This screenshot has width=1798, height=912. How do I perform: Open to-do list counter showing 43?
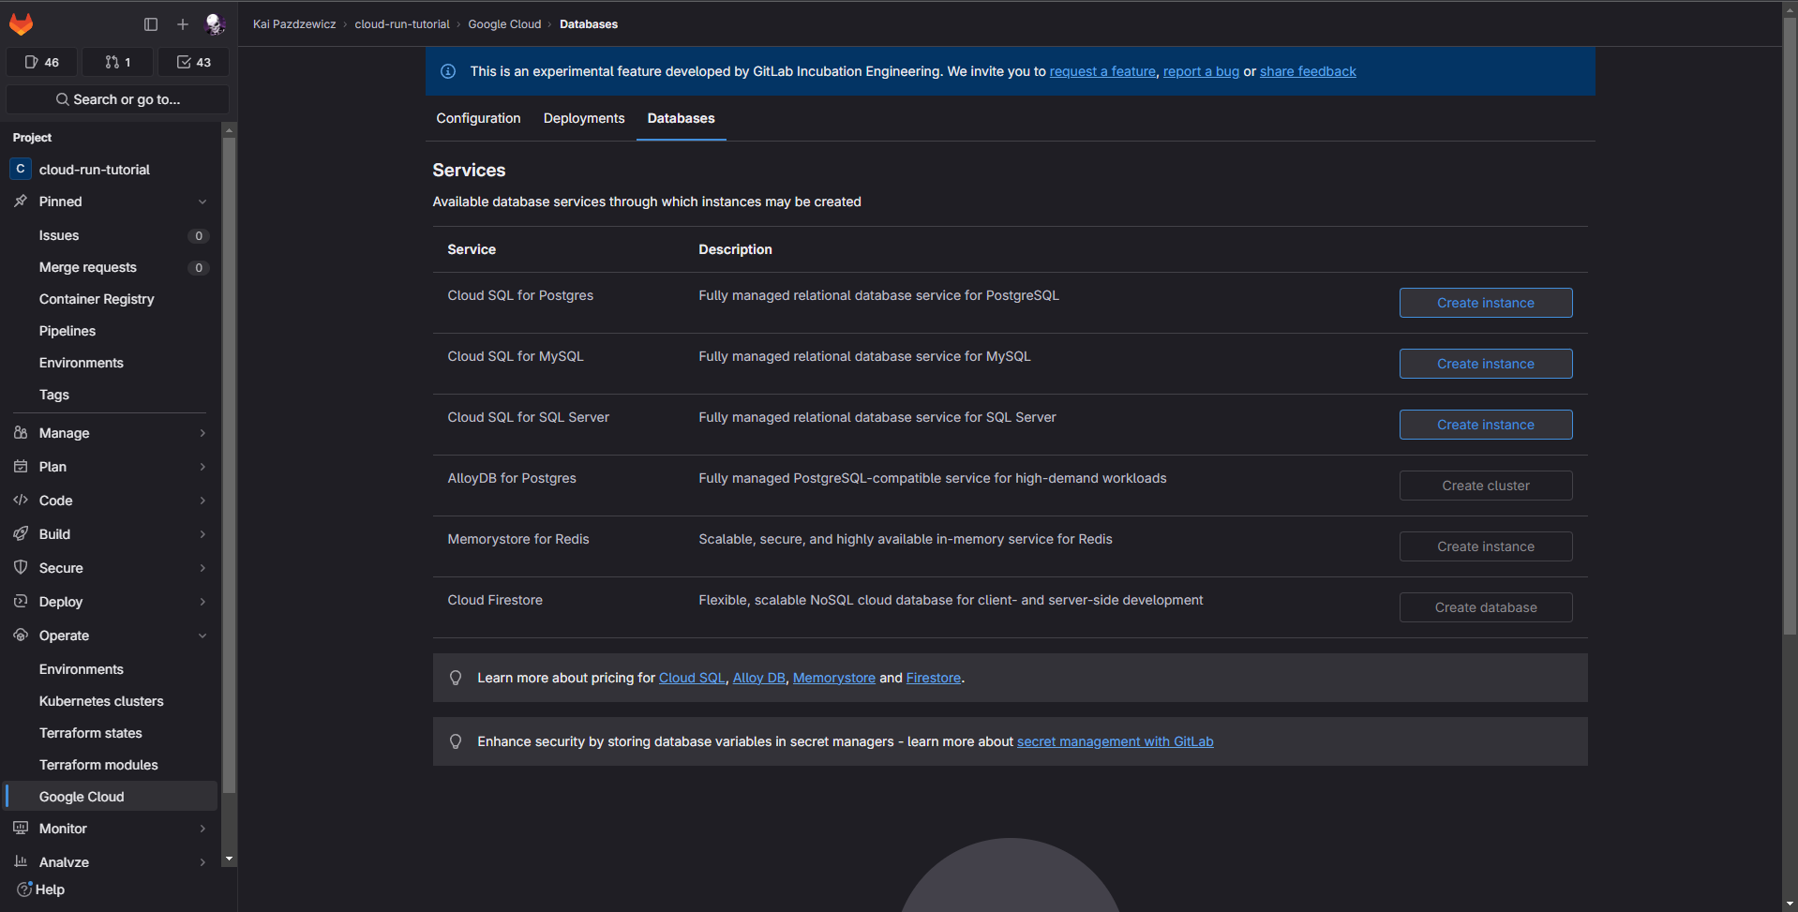pos(194,62)
